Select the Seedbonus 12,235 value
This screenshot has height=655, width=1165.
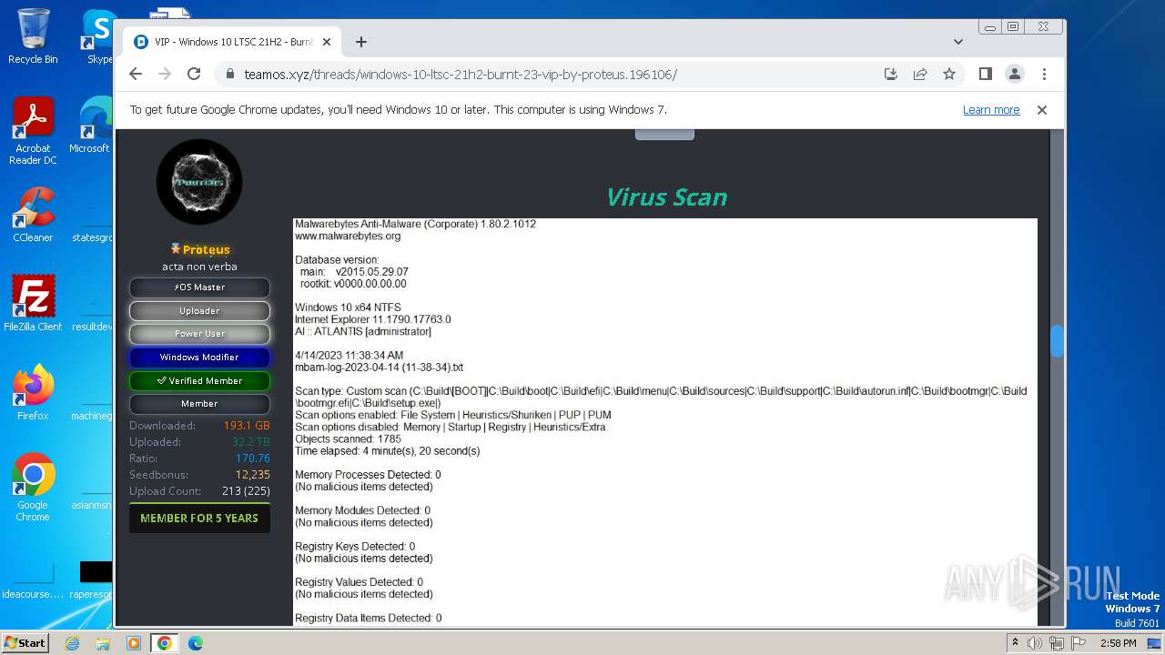tap(252, 475)
